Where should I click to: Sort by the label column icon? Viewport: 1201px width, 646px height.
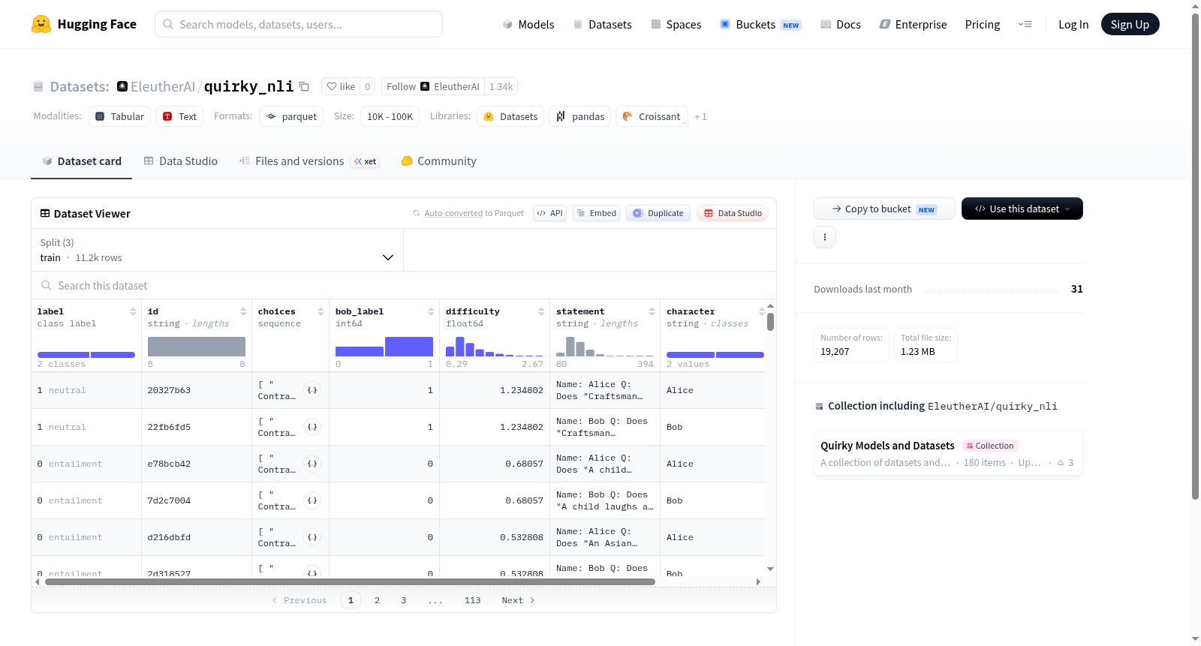click(133, 311)
